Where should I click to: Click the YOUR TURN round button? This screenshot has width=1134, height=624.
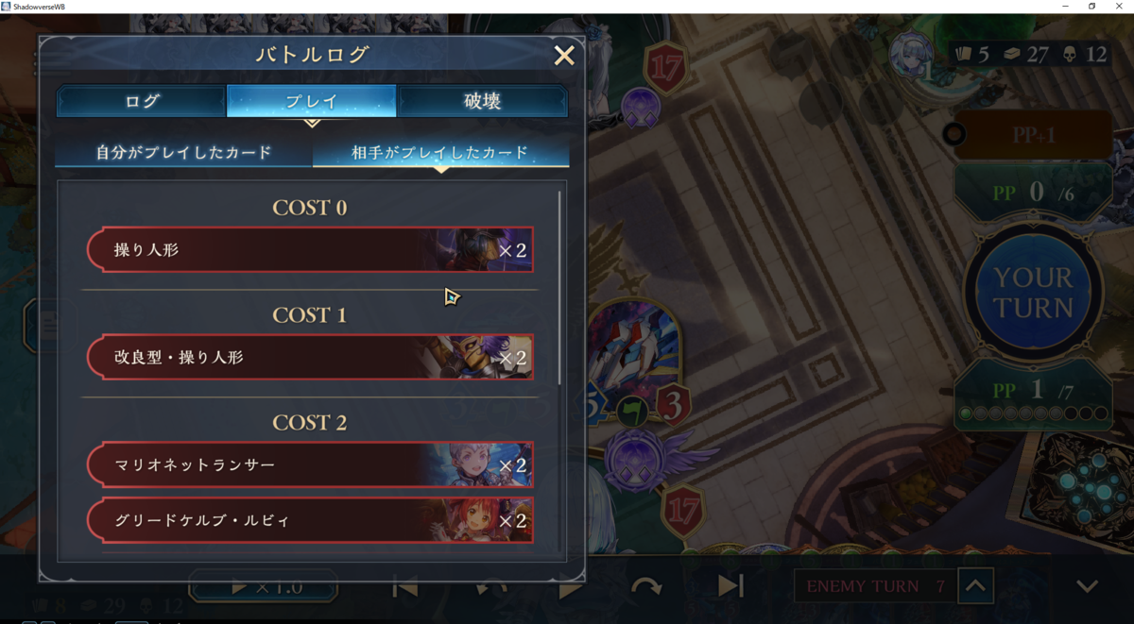1033,293
